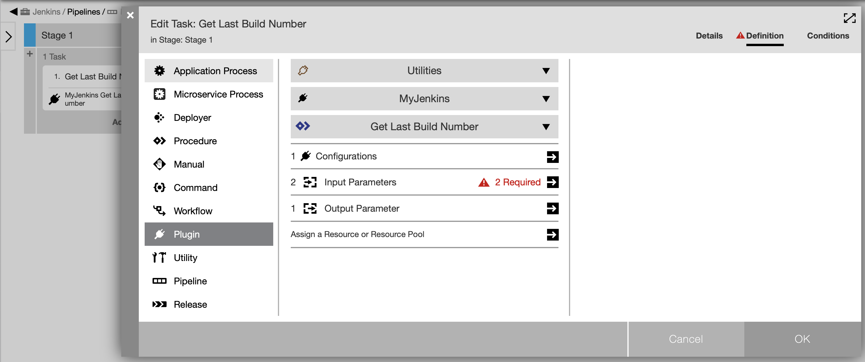Open the MyJenkins plugin dropdown
The image size is (865, 362).
point(424,99)
